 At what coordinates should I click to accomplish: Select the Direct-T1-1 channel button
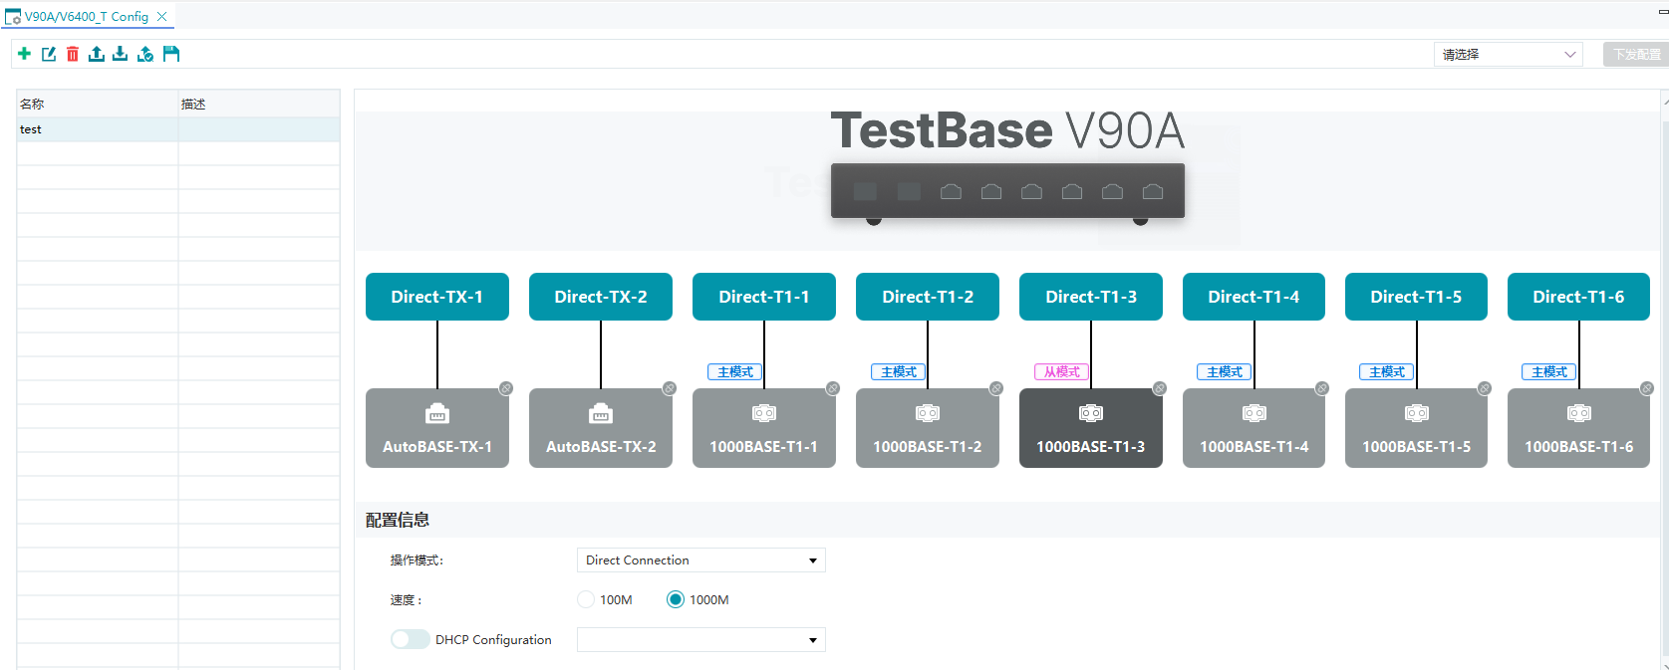pos(764,297)
